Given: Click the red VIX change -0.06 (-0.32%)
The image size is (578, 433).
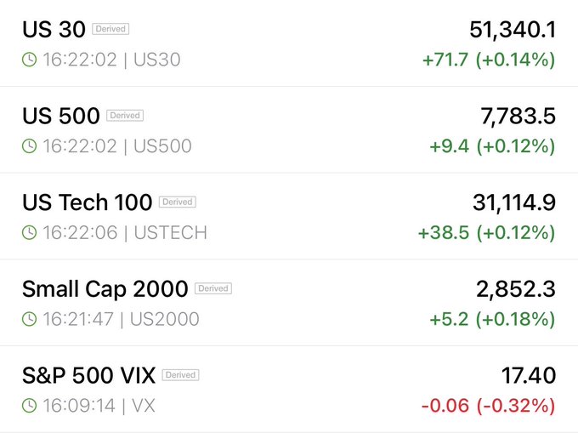Looking at the screenshot, I should click(488, 406).
